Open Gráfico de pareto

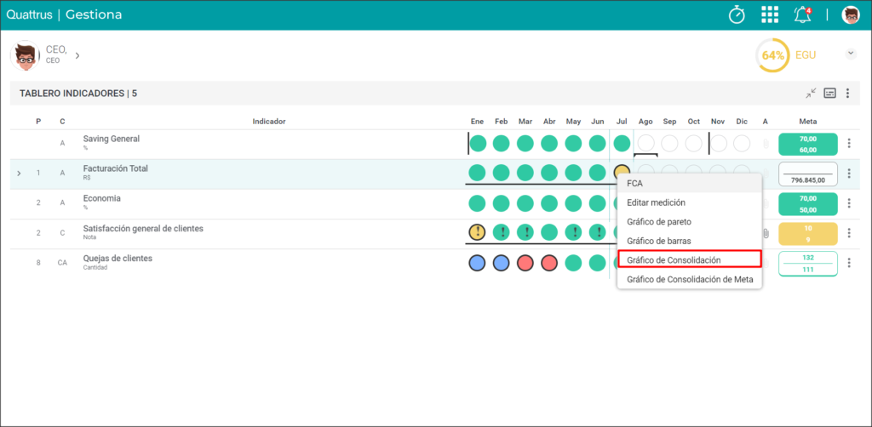pyautogui.click(x=689, y=221)
